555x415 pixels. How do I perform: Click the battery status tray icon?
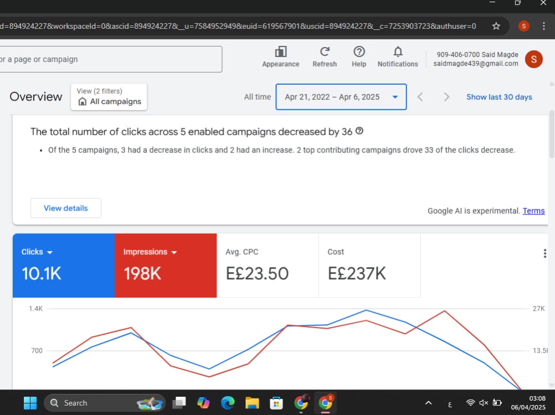(x=497, y=403)
